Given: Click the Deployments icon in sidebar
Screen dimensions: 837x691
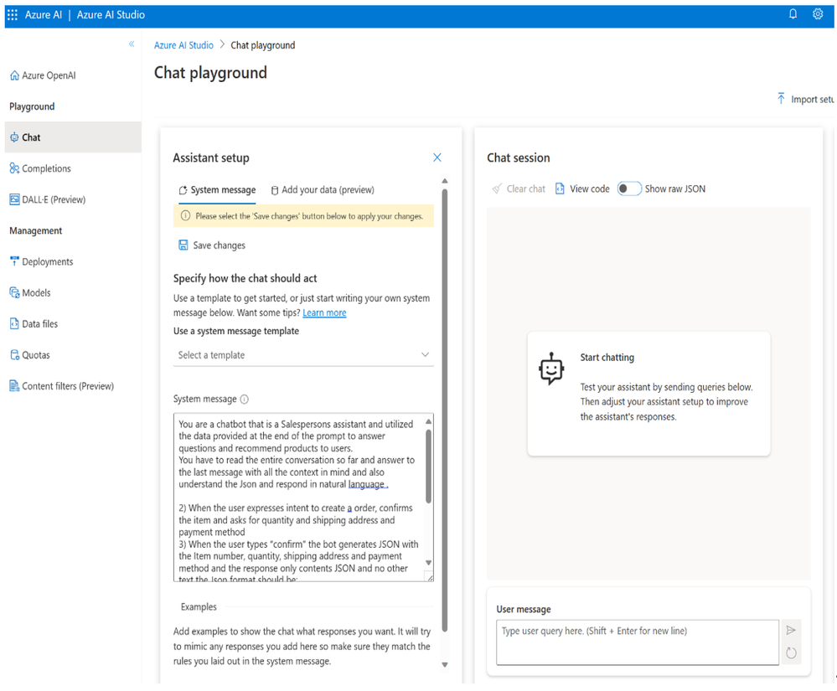Looking at the screenshot, I should coord(14,261).
